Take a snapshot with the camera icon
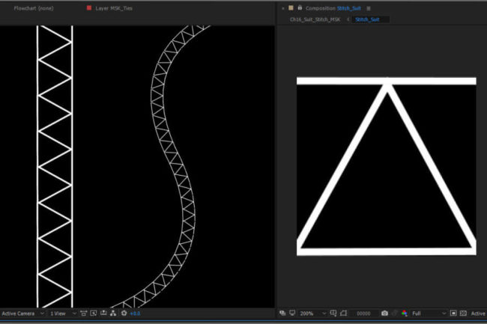Image resolution: width=487 pixels, height=324 pixels. [x=384, y=313]
